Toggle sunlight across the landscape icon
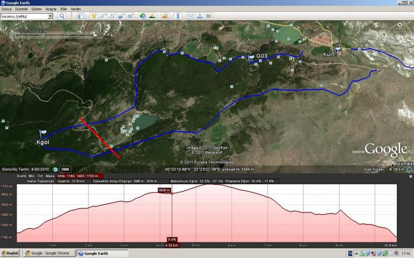The height and width of the screenshot is (258, 414). [x=152, y=16]
